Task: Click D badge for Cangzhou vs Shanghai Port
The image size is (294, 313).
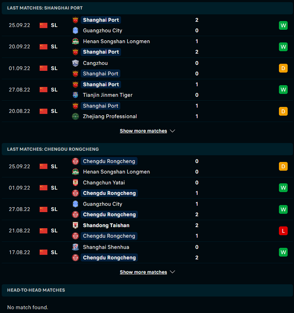Action: pyautogui.click(x=283, y=68)
